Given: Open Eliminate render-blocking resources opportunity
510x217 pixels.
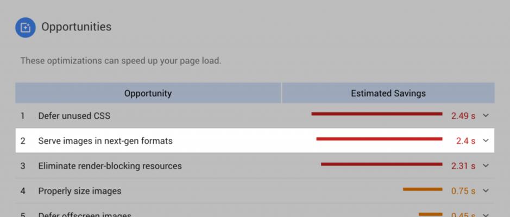Looking at the screenshot, I should (x=255, y=165).
